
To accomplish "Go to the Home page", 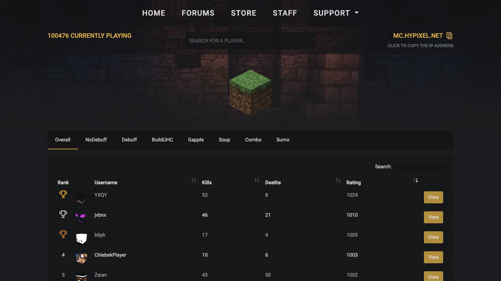I will [x=154, y=13].
